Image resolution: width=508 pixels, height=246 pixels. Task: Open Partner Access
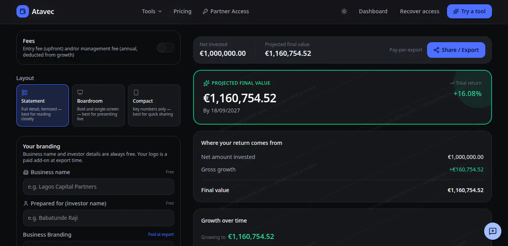[x=226, y=11]
